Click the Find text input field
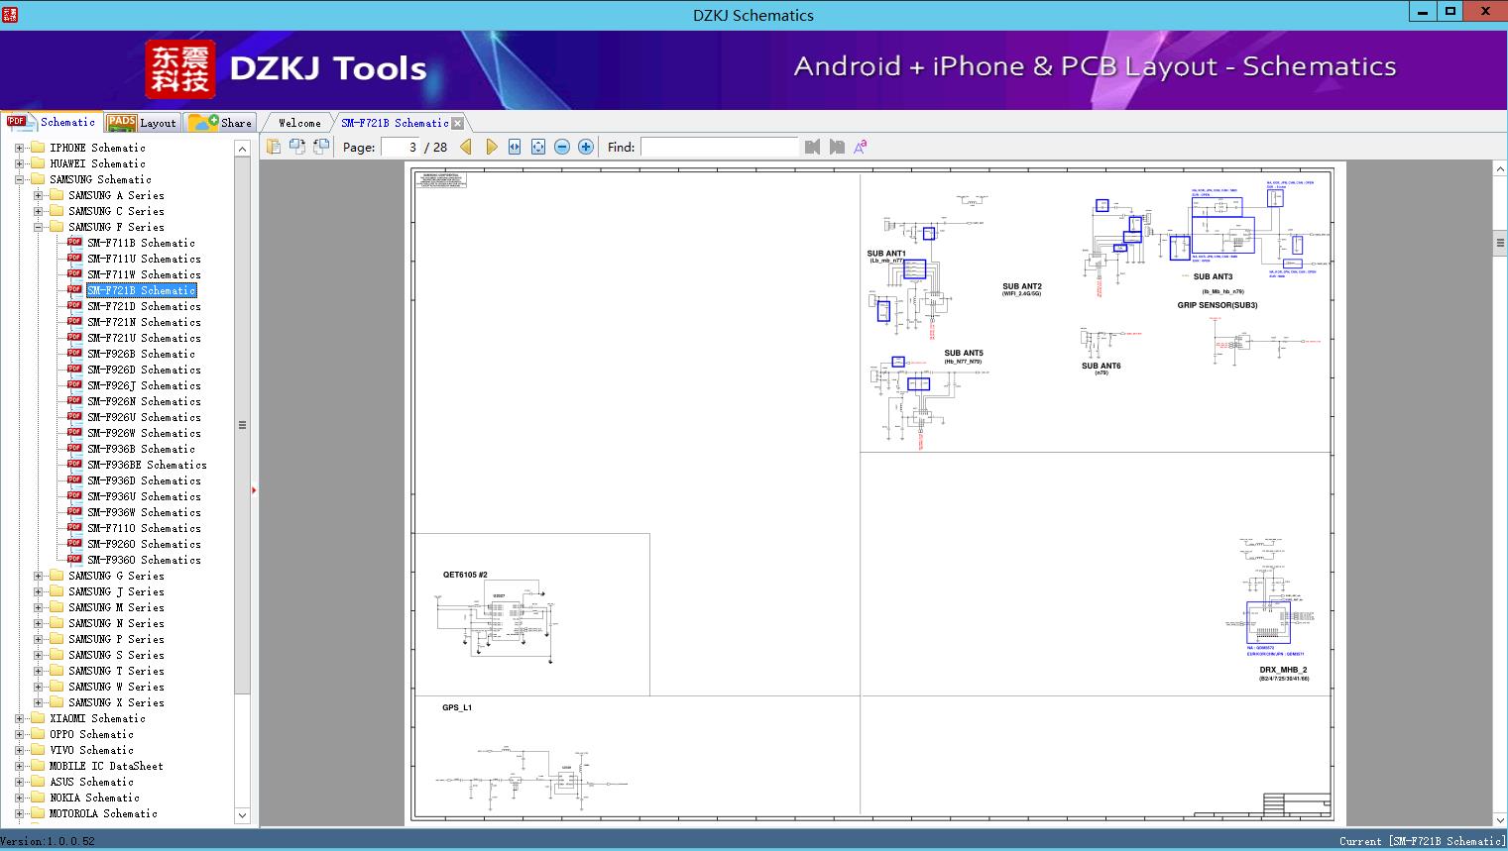Screen dimensions: 1508x851 (719, 147)
